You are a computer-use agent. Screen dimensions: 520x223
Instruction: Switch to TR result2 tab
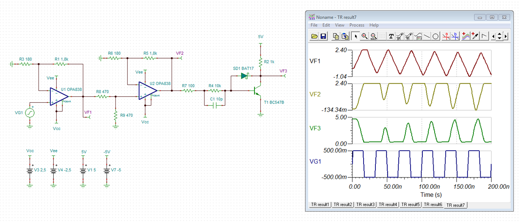click(x=342, y=204)
